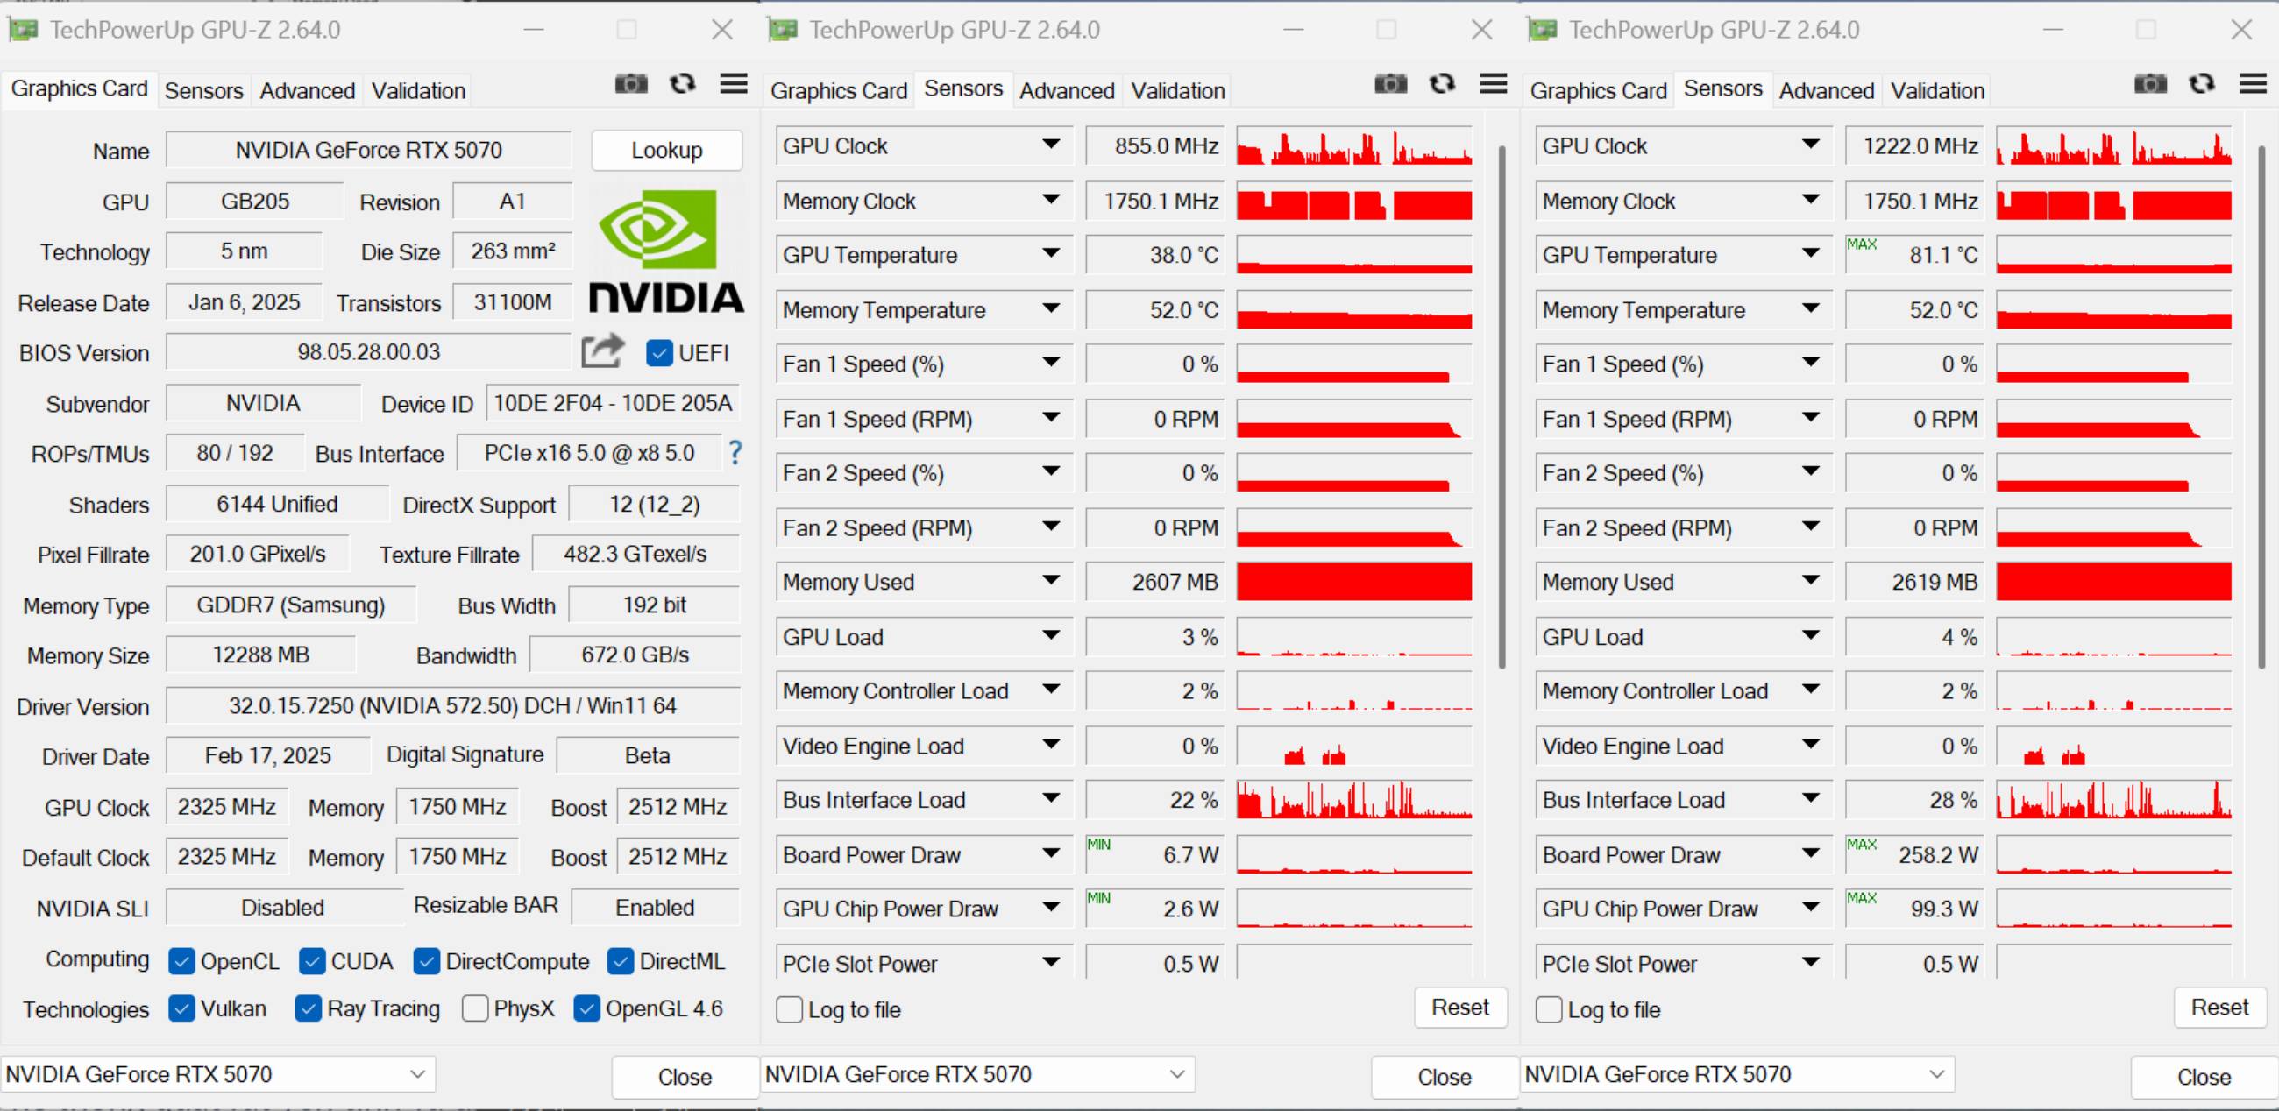Click the Name field NVIDIA GeForce RTX 5070
This screenshot has height=1111, width=2279.
point(368,150)
